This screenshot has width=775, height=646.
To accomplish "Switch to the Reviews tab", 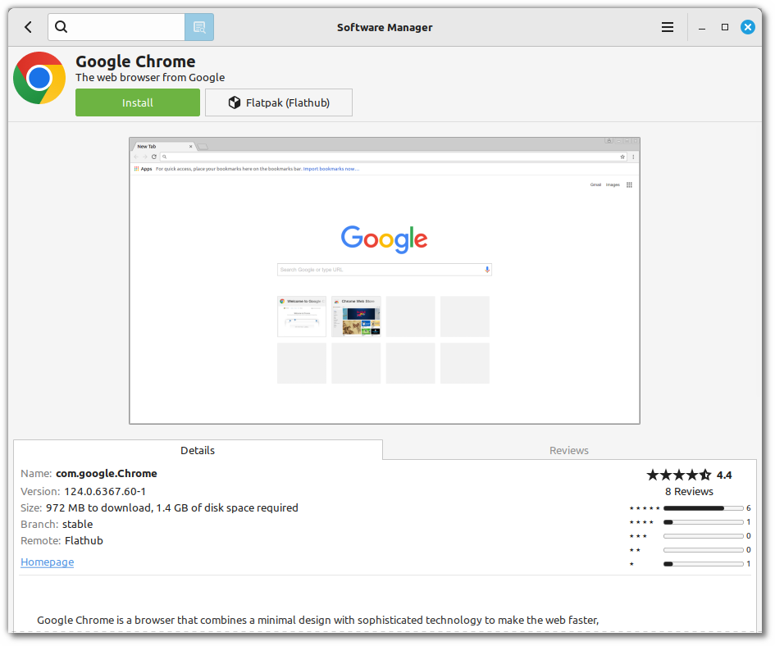I will click(568, 450).
